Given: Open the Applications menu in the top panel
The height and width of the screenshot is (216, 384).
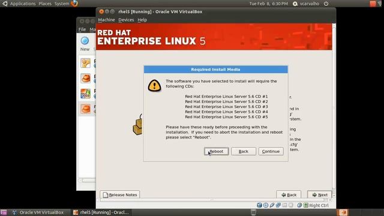Looking at the screenshot, I should 23,4.
